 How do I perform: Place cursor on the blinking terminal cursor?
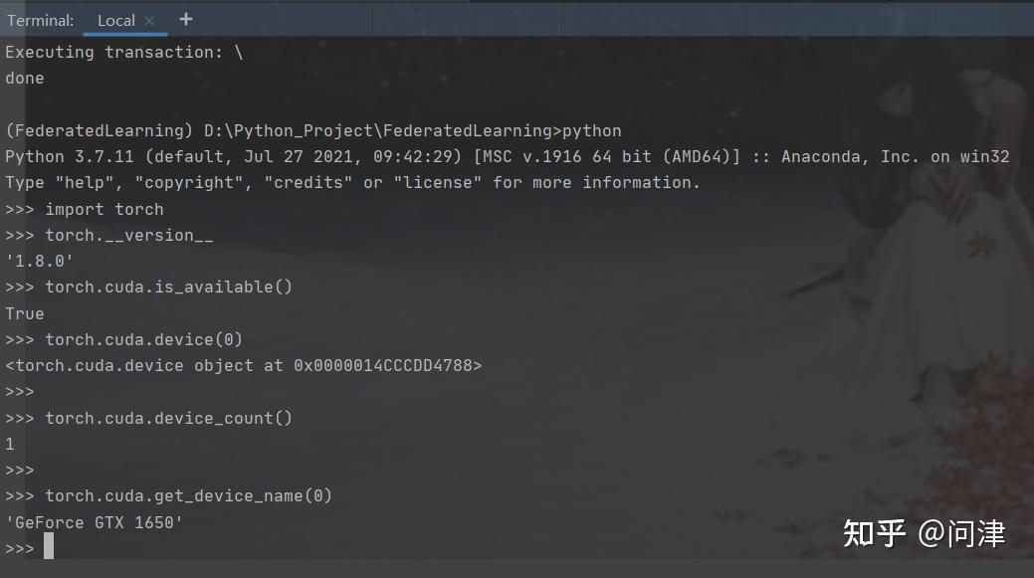48,547
